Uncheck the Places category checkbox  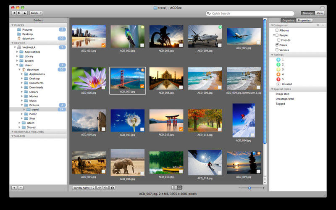coord(277,45)
